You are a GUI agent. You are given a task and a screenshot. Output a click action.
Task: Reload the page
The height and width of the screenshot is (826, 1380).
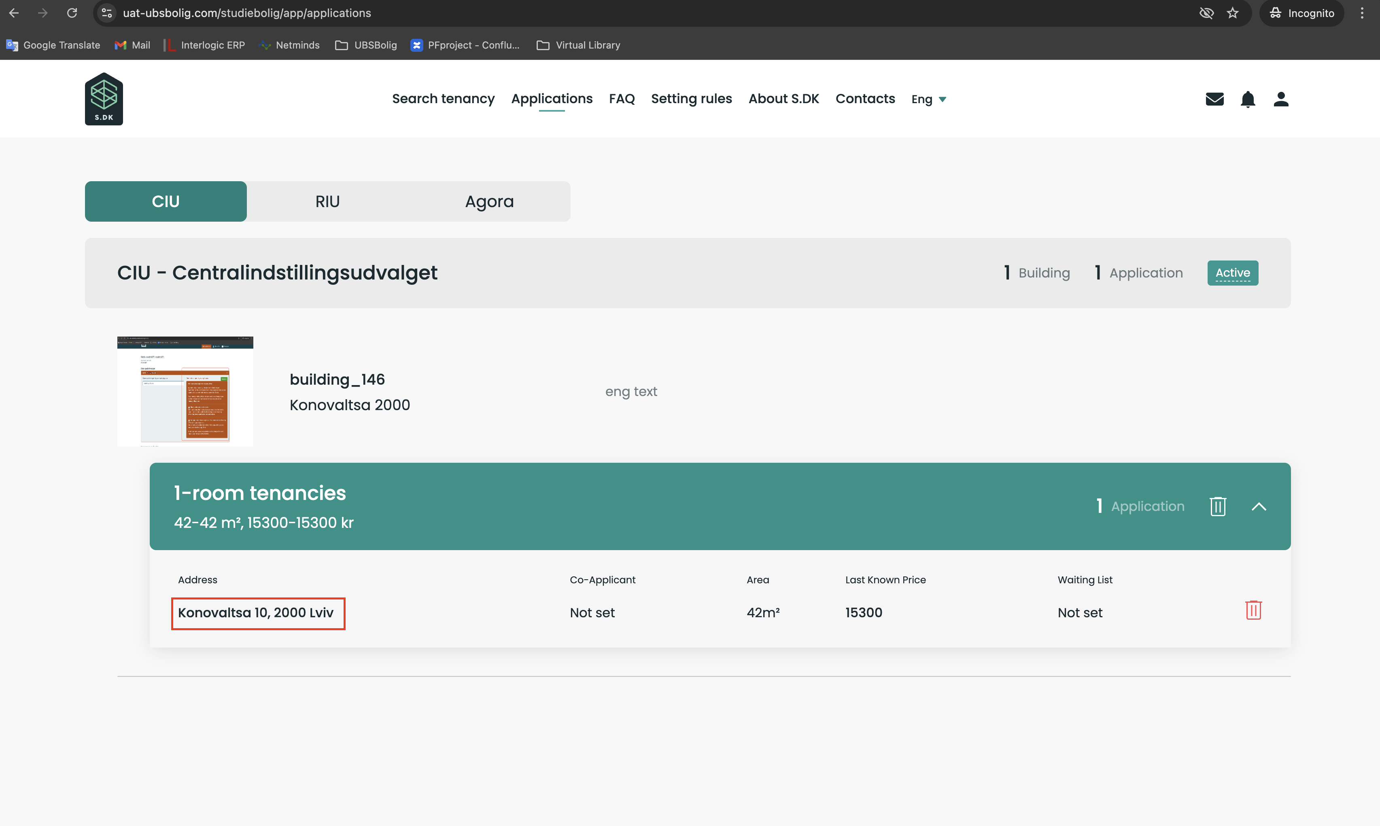(72, 13)
